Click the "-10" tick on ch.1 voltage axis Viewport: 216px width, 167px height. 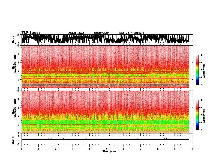coord(18,43)
